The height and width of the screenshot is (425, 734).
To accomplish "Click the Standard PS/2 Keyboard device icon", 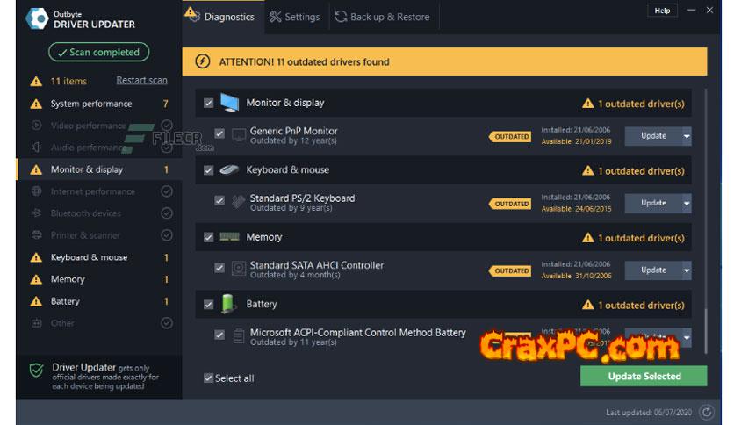I will tap(239, 202).
